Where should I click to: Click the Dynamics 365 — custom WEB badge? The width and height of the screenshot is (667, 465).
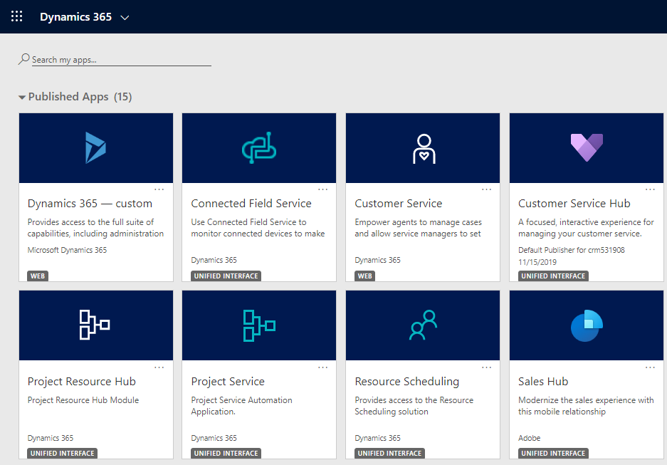click(37, 276)
